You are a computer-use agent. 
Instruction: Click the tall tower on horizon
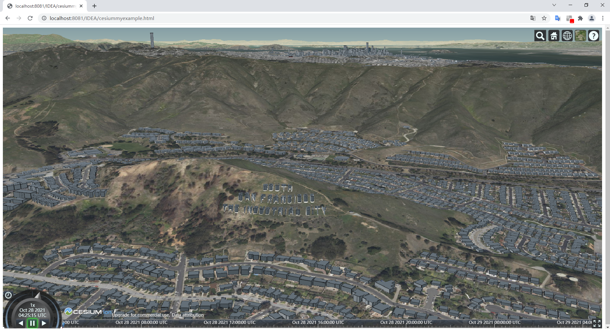(152, 40)
